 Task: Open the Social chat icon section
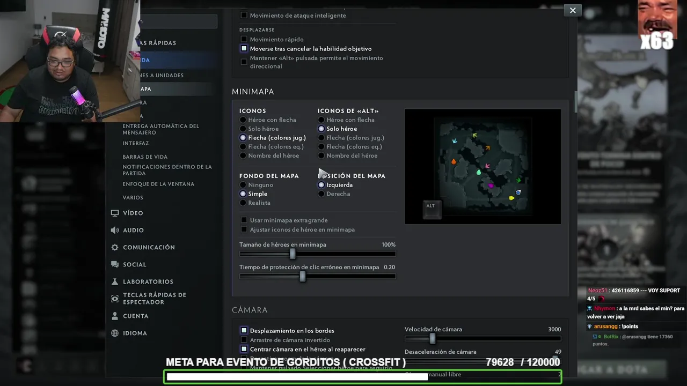pyautogui.click(x=114, y=264)
